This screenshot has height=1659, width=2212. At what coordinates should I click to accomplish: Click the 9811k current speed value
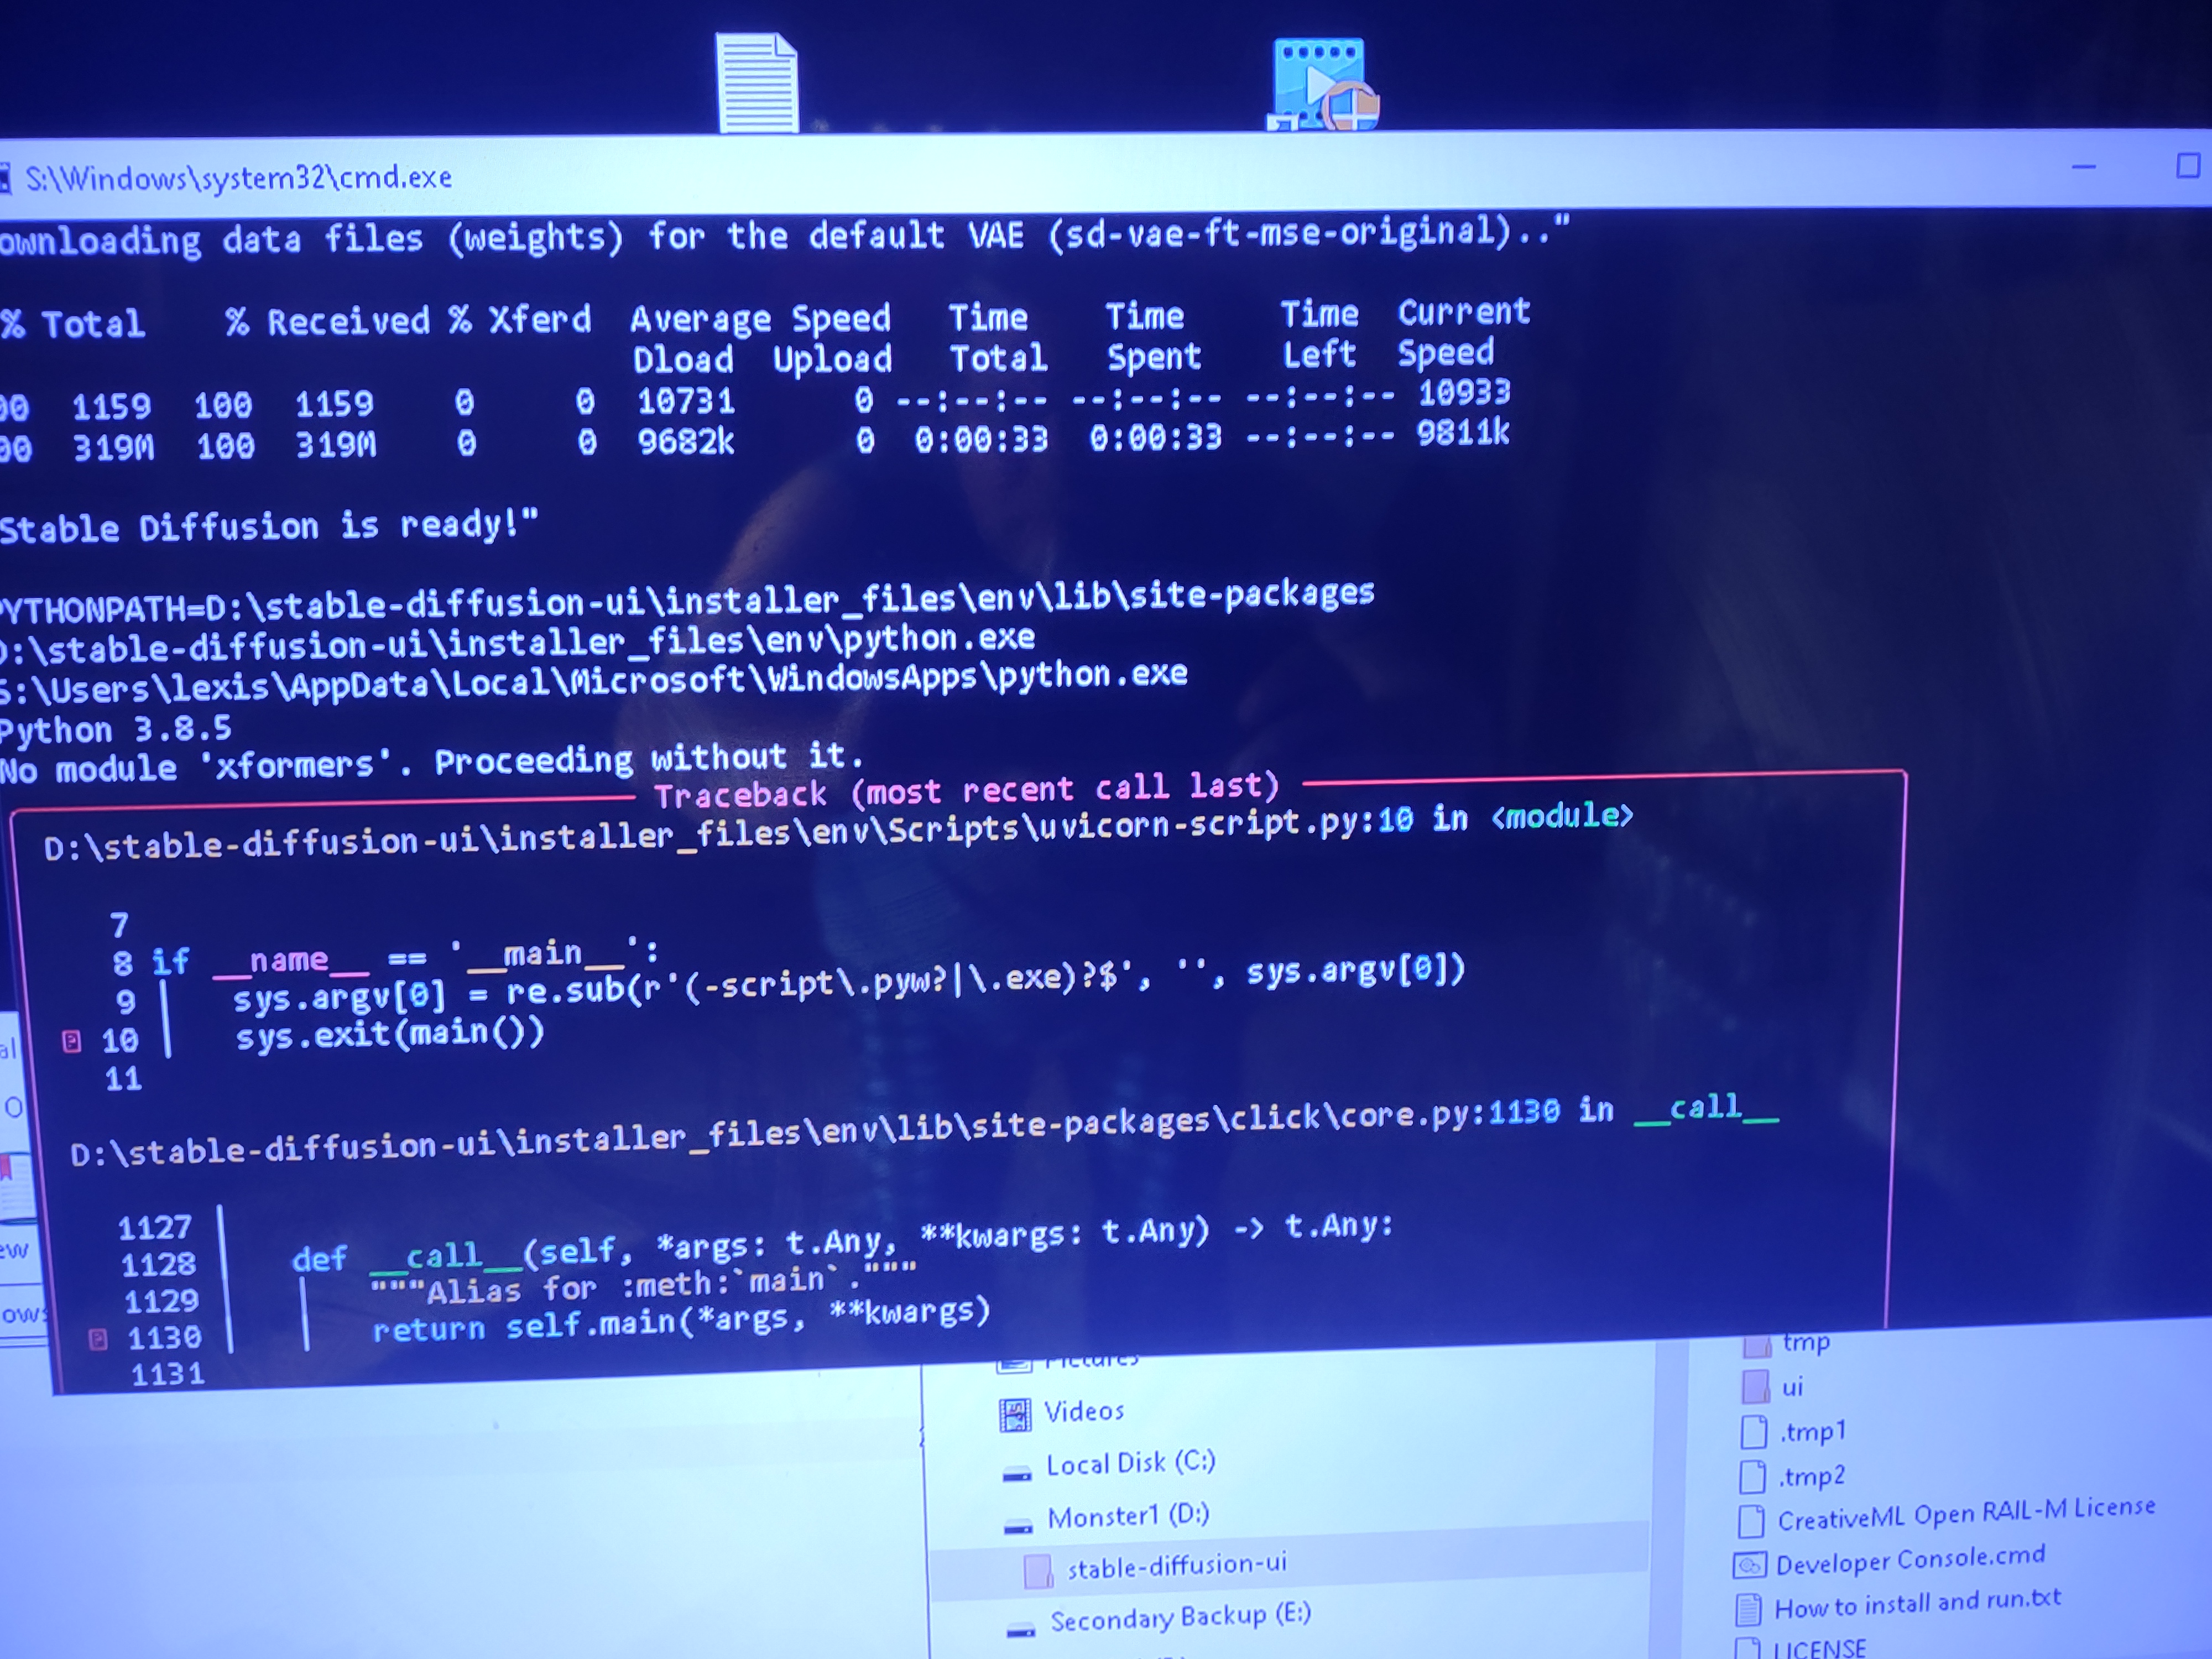pos(1462,433)
